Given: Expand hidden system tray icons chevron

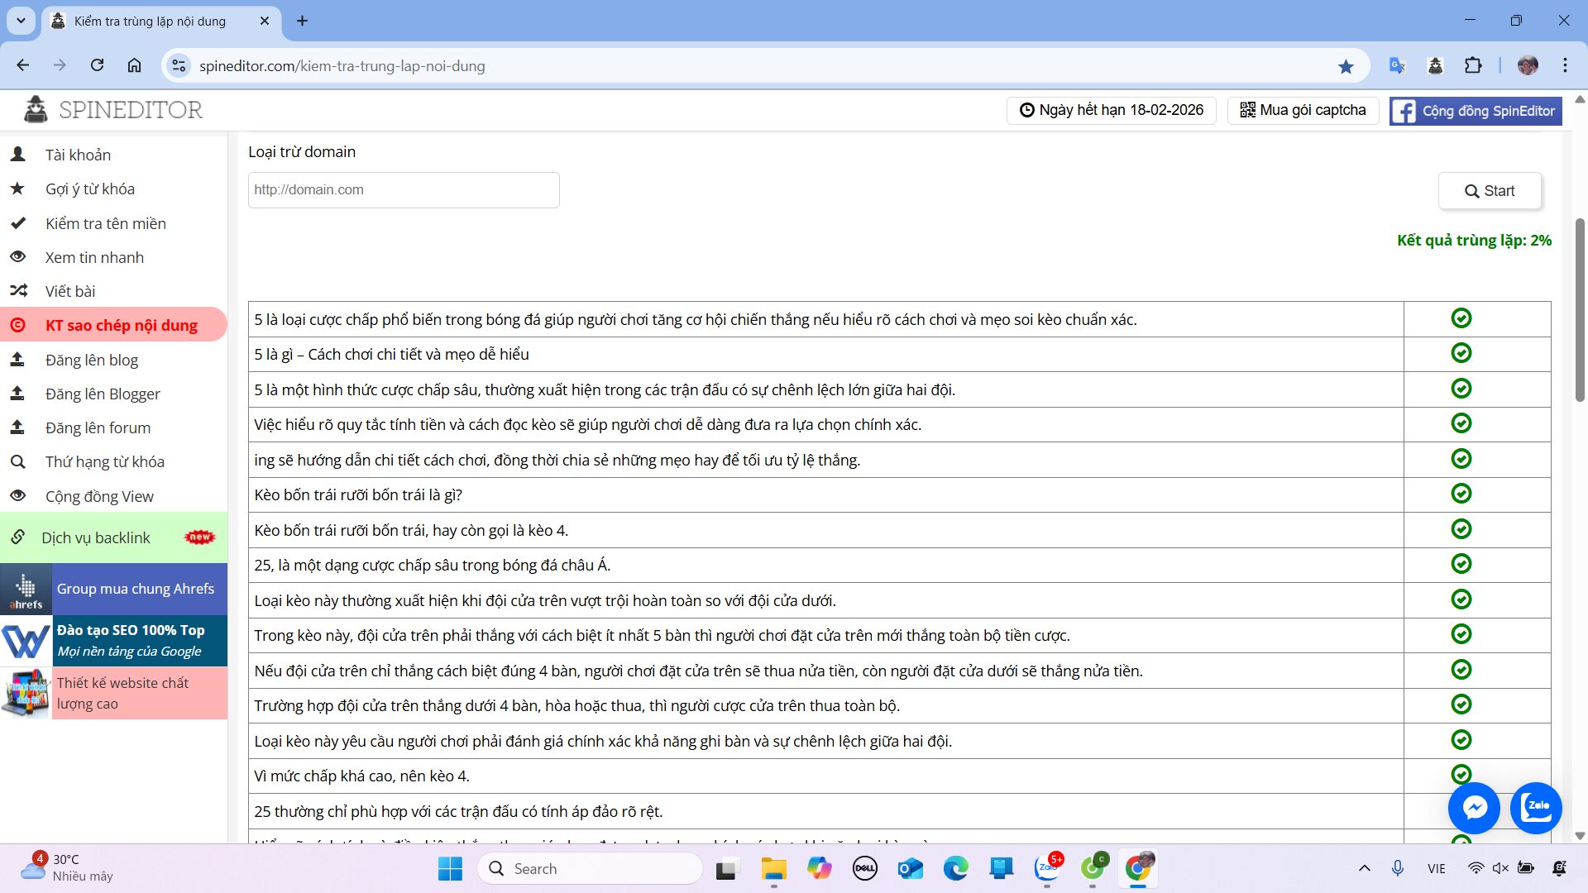Looking at the screenshot, I should click(1364, 868).
